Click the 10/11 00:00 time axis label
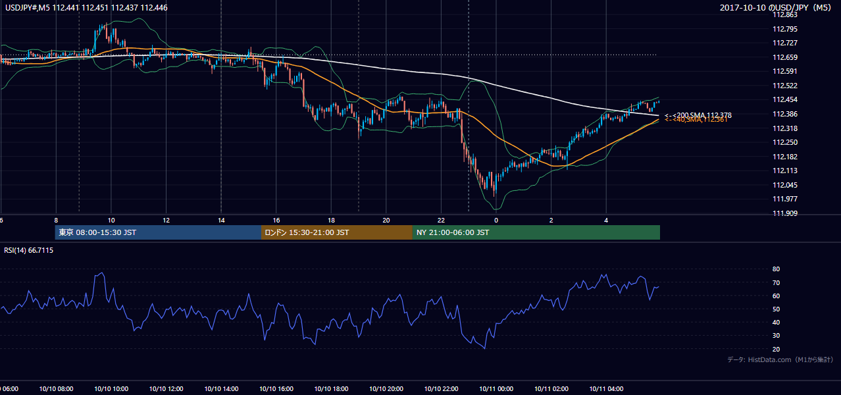 pos(496,389)
